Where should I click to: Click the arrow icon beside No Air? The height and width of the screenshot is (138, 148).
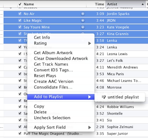[83, 14]
